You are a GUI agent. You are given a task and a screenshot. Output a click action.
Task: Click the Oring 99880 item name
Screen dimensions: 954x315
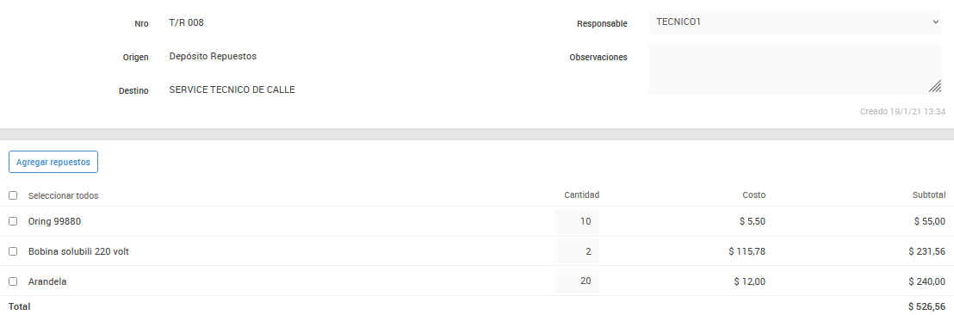[55, 221]
